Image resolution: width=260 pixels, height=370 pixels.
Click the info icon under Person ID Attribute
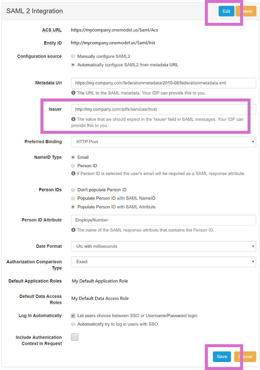coord(73,230)
